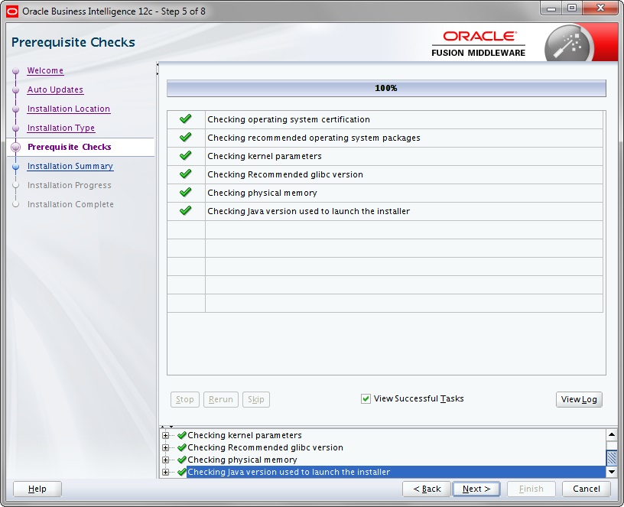Click Next to continue installation
This screenshot has height=507, width=624.
tap(476, 489)
